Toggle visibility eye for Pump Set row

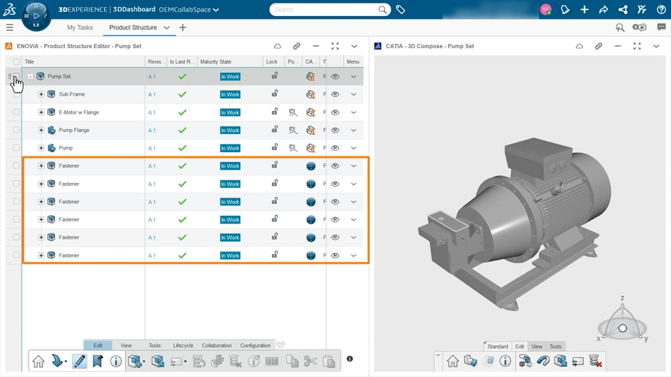tap(335, 77)
